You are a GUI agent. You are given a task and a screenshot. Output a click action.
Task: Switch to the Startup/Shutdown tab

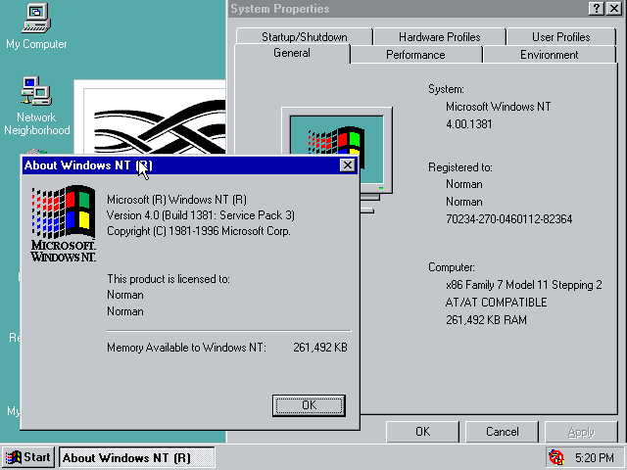pos(304,37)
